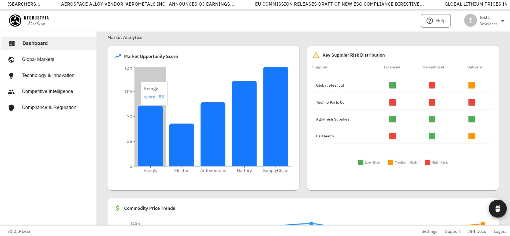This screenshot has width=510, height=236.
Task: Click the Dashboard grid icon in sidebar
Action: coord(12,44)
